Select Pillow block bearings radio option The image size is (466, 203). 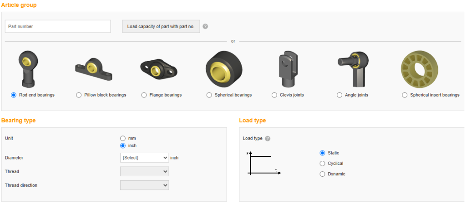click(79, 95)
